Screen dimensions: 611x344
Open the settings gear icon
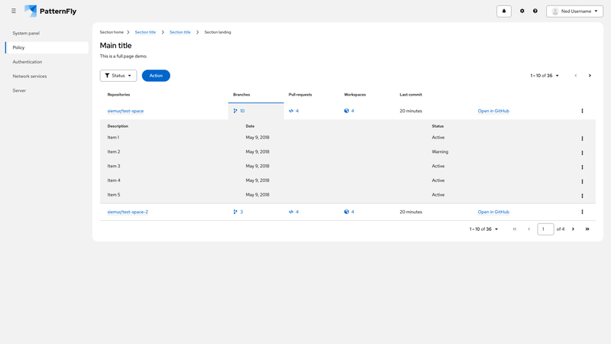[x=522, y=11]
